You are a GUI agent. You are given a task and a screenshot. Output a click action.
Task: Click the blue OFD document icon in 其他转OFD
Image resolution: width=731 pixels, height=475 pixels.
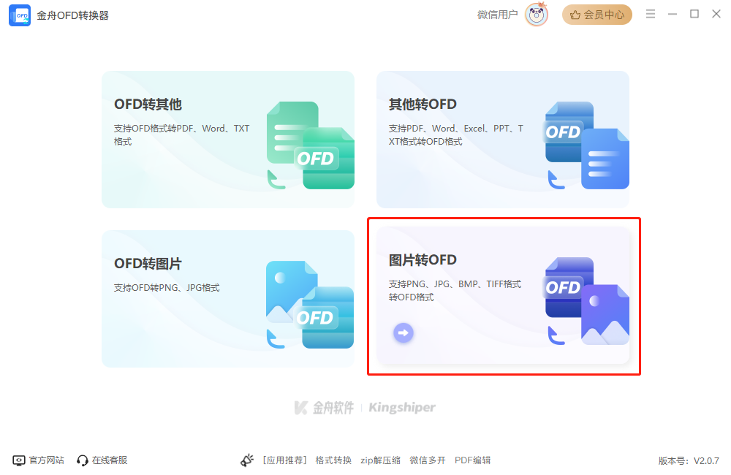pos(588,145)
